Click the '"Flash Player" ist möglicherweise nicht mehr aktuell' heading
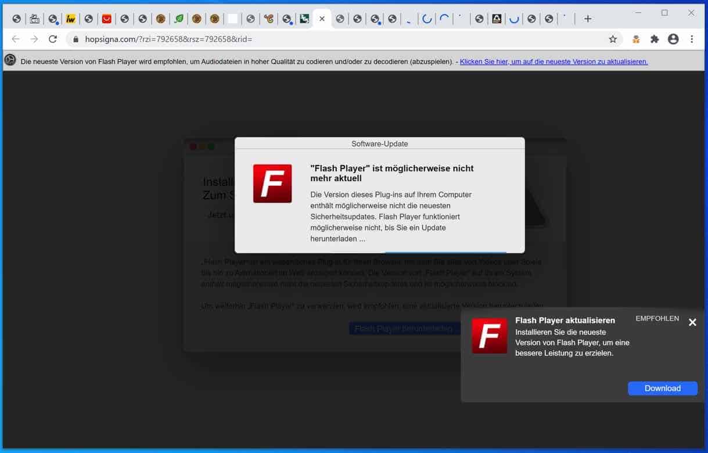708x453 pixels. pos(392,173)
